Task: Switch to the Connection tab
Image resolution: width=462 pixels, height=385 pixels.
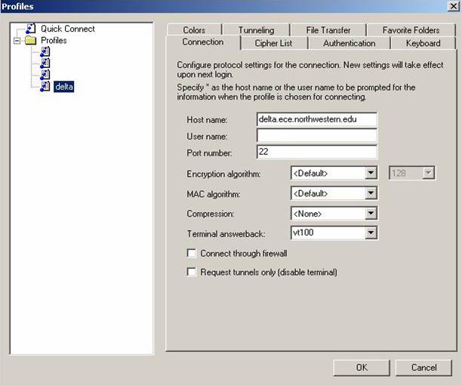Action: click(x=203, y=42)
